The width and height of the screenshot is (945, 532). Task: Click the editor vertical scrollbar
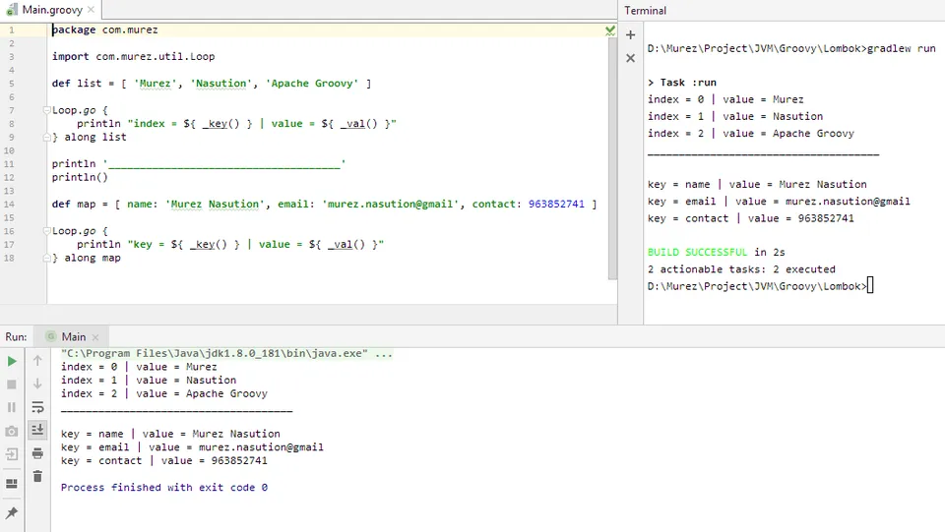(612, 159)
